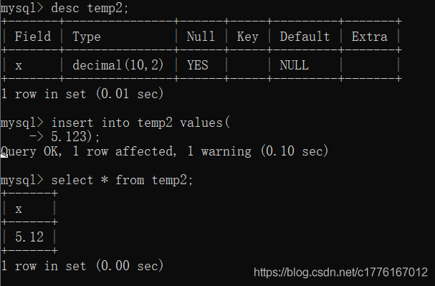Click the x header in select result
This screenshot has width=435, height=286.
click(x=19, y=209)
